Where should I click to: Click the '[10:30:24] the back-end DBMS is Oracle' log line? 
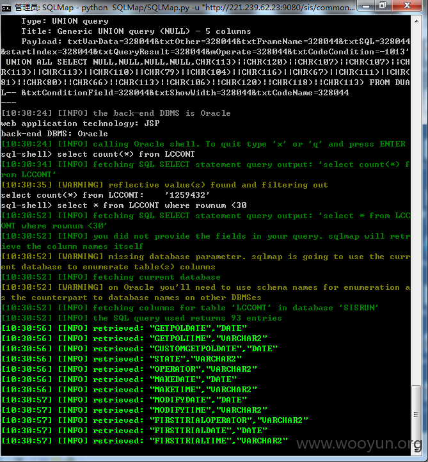tap(116, 113)
